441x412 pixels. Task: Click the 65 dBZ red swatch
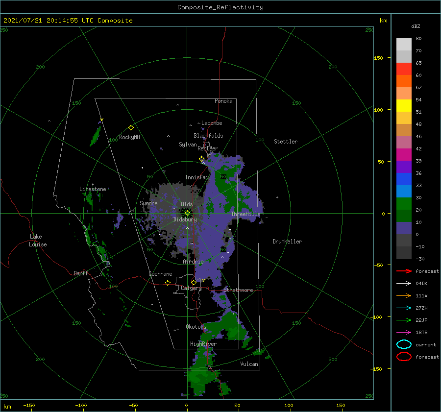(x=404, y=69)
